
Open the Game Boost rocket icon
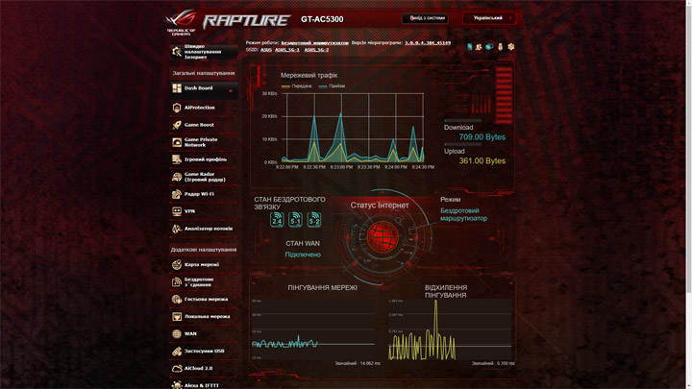tap(177, 125)
